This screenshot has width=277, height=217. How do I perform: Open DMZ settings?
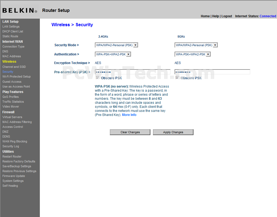[5, 132]
